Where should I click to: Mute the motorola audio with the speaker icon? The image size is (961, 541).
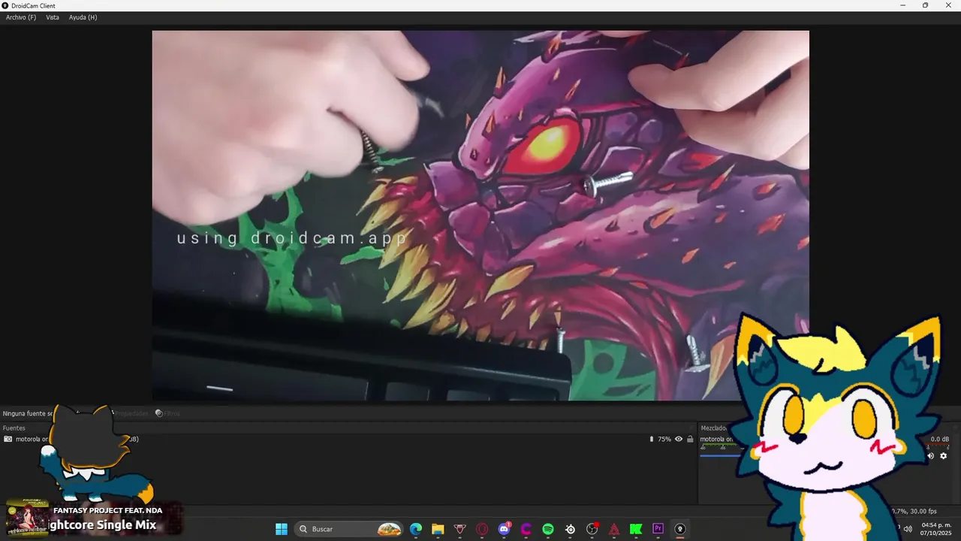tap(931, 455)
